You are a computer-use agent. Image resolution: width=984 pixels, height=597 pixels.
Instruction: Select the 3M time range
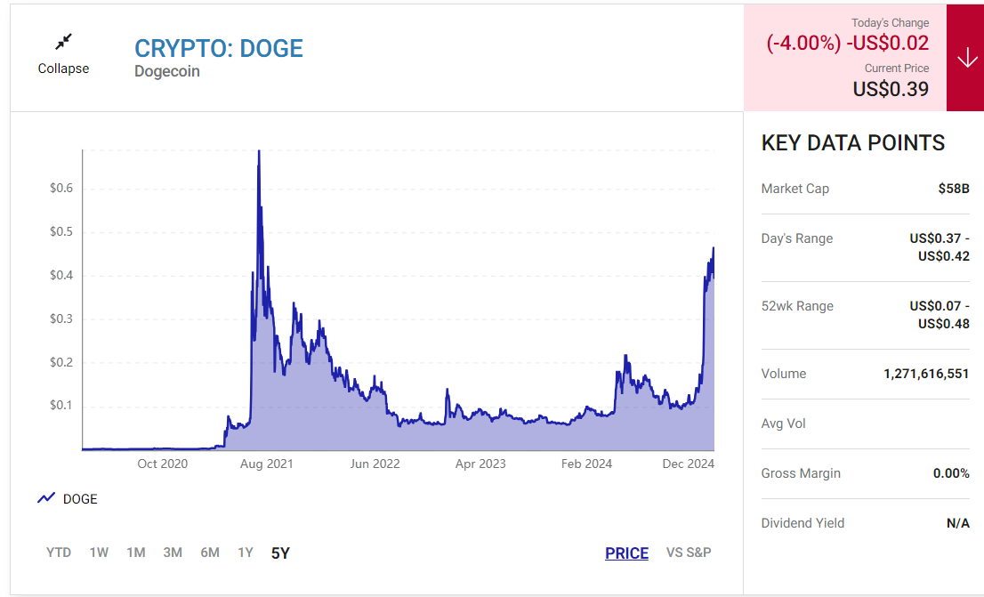(173, 553)
